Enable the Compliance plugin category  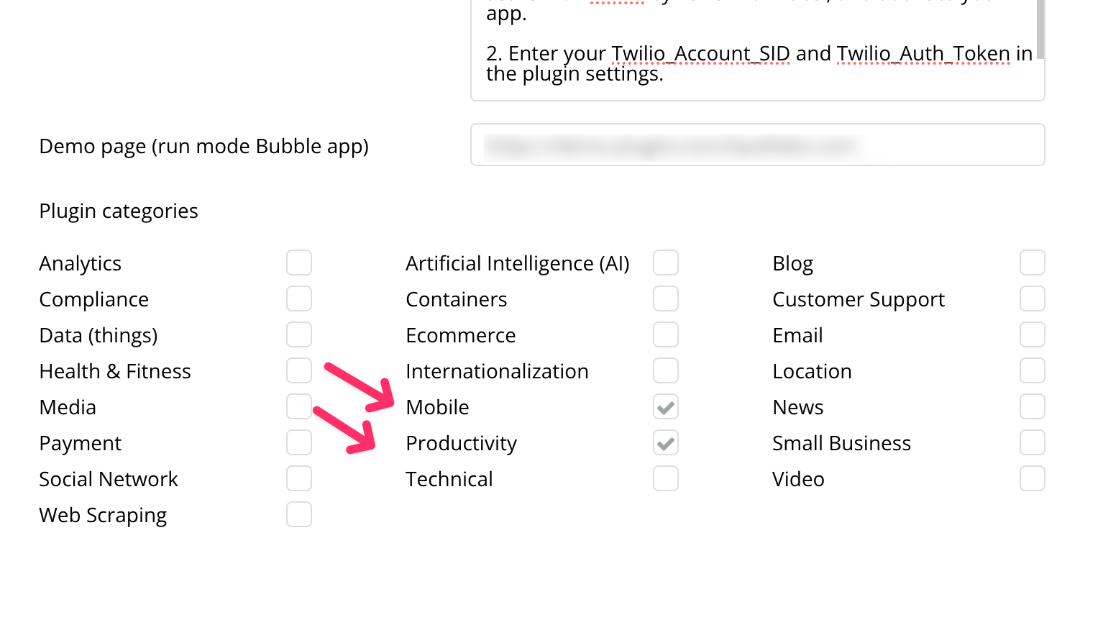click(299, 298)
